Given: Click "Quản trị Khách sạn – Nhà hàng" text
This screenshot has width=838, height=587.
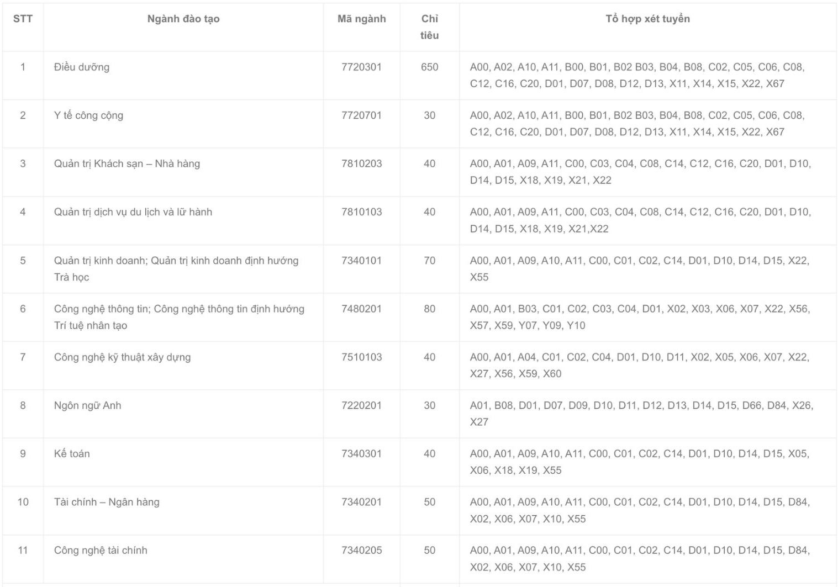Looking at the screenshot, I should click(x=127, y=164).
